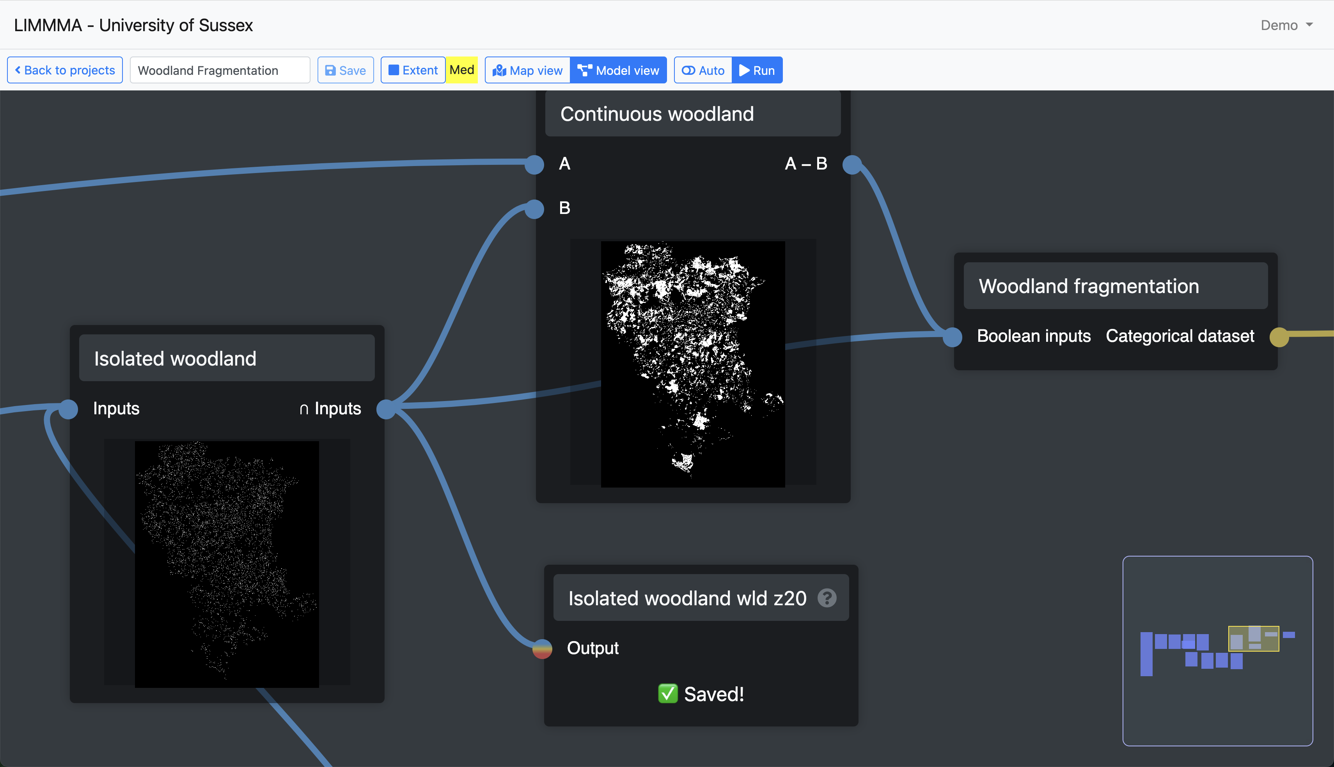This screenshot has height=767, width=1334.
Task: Save the project
Action: 346,70
